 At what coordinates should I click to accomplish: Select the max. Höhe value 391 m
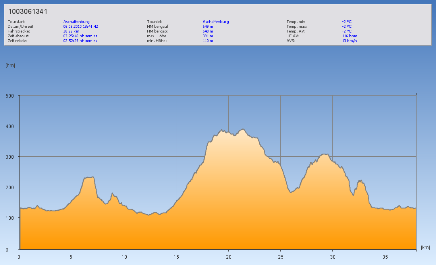click(x=208, y=36)
